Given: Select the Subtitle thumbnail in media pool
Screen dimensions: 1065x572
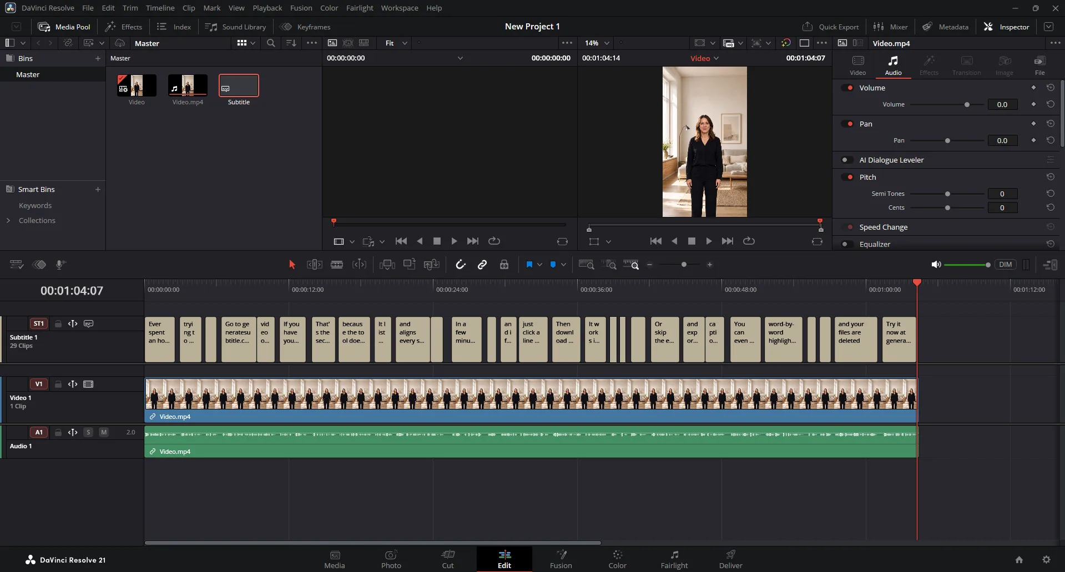Looking at the screenshot, I should [x=239, y=85].
